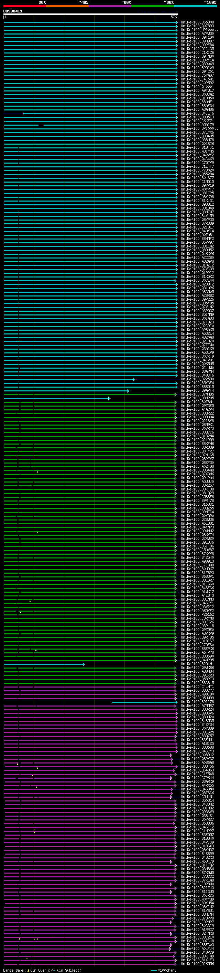The height and width of the screenshot is (973, 220).
Task: Click the cyan ~100% identity legend segment
Action: coord(195,6)
